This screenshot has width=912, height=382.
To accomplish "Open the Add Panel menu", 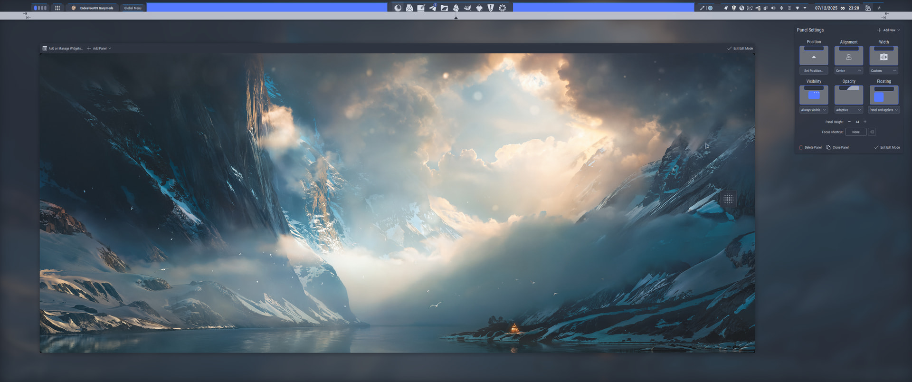I will (99, 48).
